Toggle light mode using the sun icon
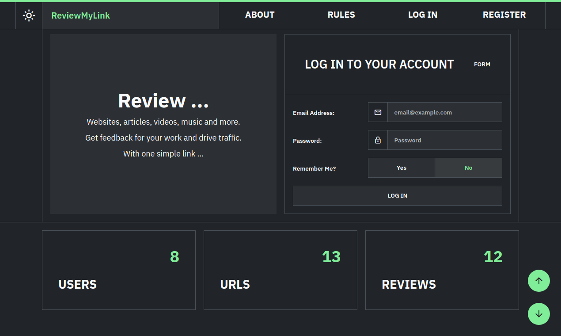561x336 pixels. click(x=28, y=15)
